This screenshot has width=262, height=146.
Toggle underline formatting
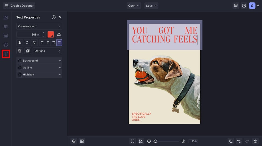34,42
